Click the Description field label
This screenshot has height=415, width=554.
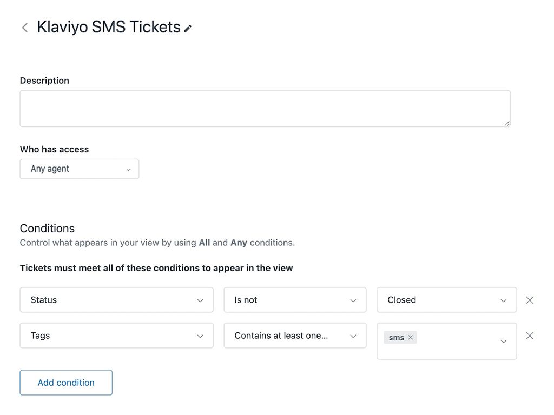pyautogui.click(x=44, y=81)
